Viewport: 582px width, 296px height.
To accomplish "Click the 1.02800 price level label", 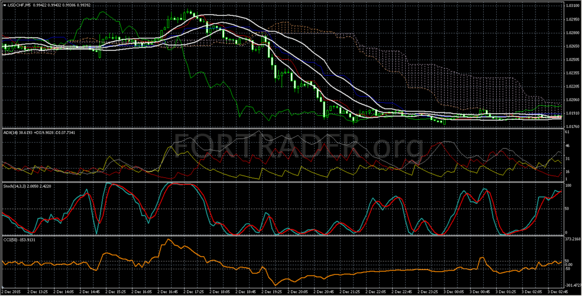I will tap(572, 33).
